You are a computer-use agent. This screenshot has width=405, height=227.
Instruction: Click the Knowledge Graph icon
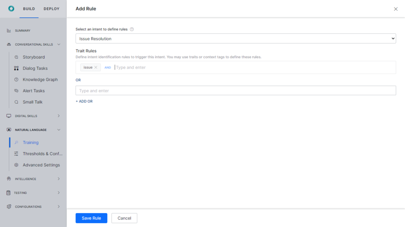[x=16, y=80]
